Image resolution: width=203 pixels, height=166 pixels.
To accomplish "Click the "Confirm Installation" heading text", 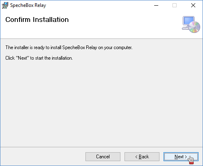I will pos(37,19).
